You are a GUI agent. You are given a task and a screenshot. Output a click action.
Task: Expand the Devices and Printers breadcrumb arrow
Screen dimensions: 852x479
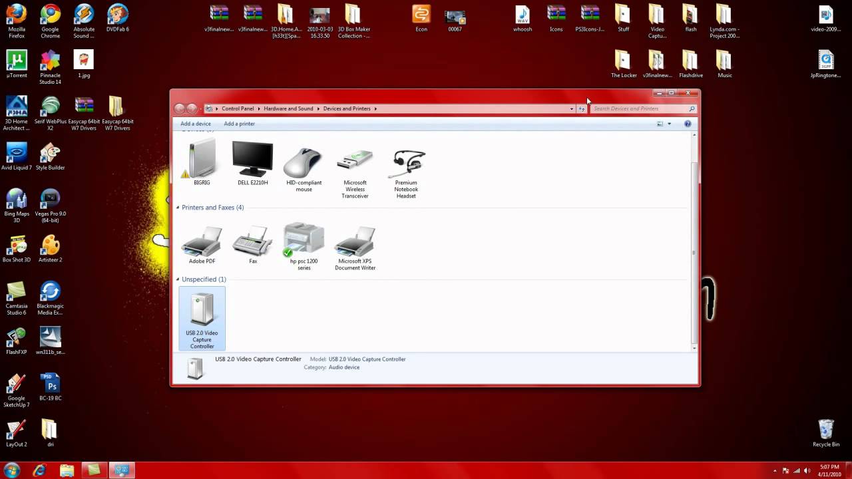pos(375,108)
